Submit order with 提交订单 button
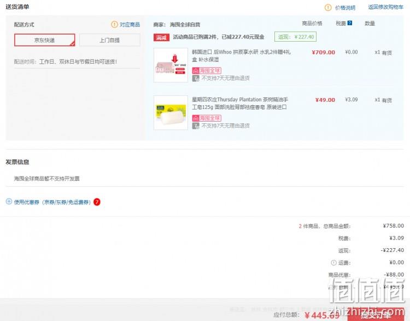 click(376, 314)
